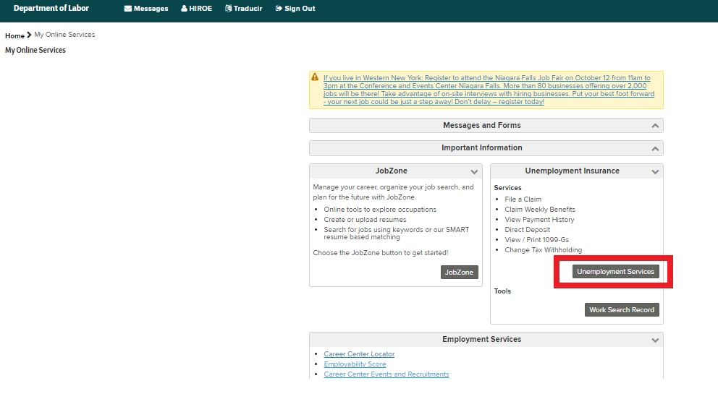The width and height of the screenshot is (718, 399).
Task: Open the Messages menu item
Action: 151,9
